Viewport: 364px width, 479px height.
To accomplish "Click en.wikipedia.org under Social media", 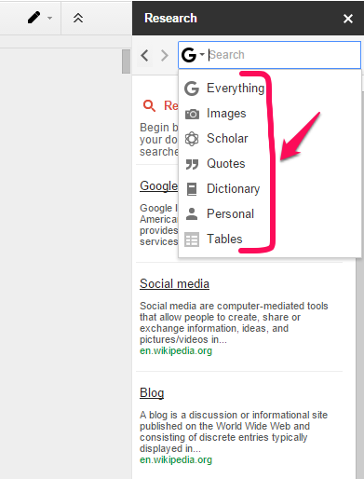I will pos(176,350).
